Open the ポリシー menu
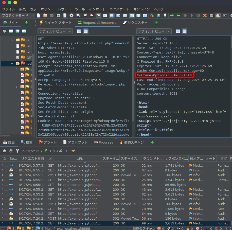This screenshot has height=230, width=232. (47, 9)
